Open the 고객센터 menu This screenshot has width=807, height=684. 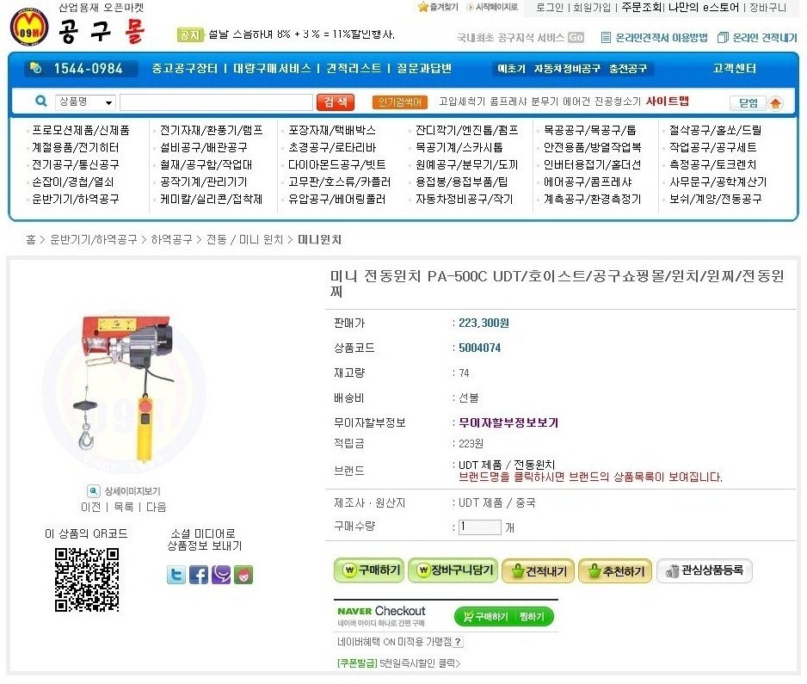coord(735,68)
